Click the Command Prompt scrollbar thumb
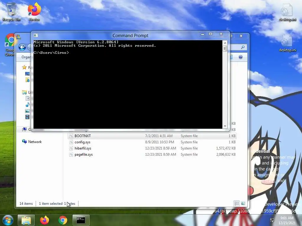 [x=225, y=49]
